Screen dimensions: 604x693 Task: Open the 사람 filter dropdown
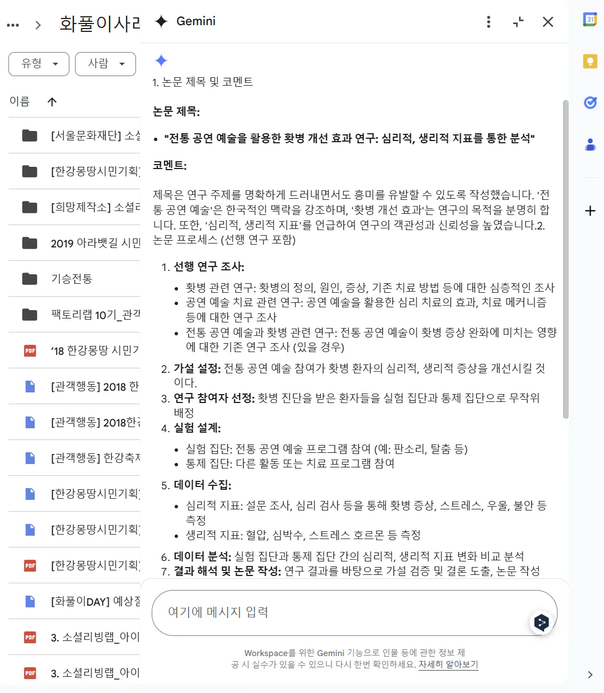[106, 64]
